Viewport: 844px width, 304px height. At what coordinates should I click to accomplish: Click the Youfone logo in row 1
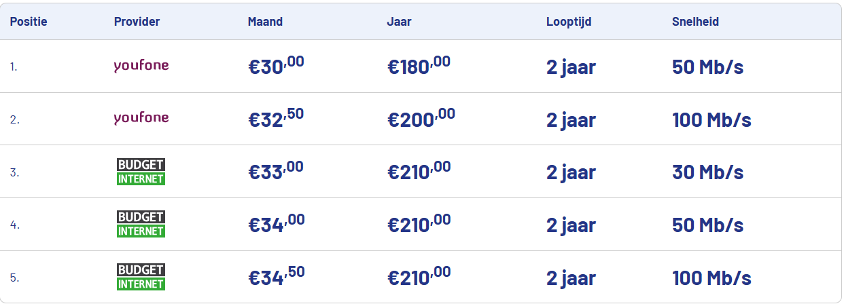pyautogui.click(x=141, y=66)
